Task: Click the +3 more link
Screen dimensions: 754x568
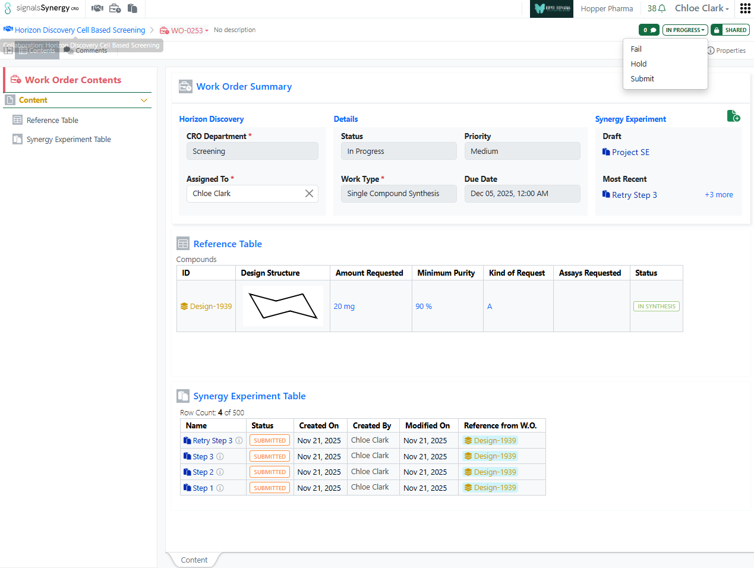Action: click(x=718, y=195)
